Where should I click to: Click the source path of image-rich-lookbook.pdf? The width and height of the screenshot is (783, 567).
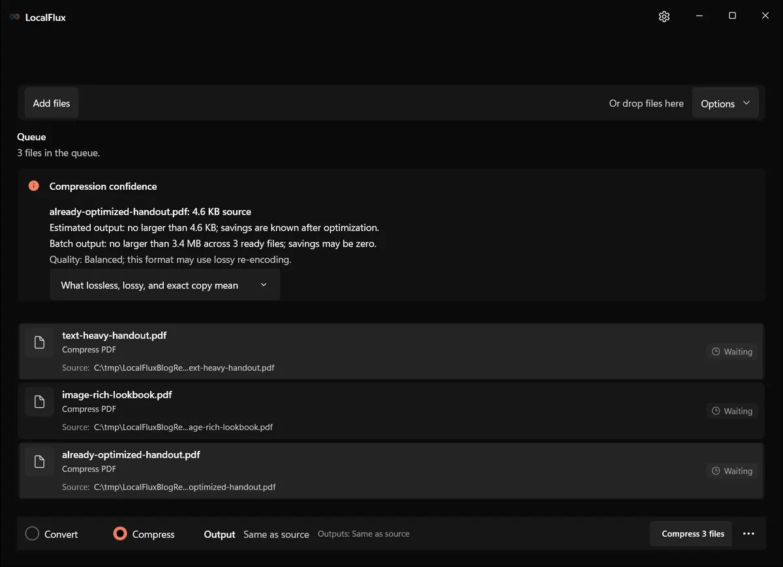tap(183, 427)
